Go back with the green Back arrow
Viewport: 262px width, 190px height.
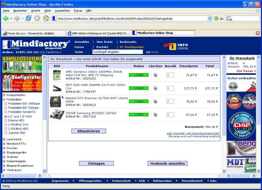[x=5, y=18]
